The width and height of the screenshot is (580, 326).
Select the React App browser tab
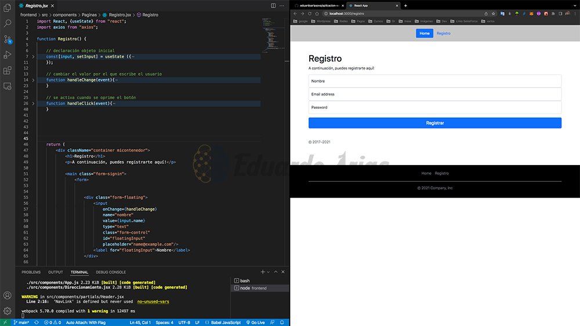[x=373, y=6]
